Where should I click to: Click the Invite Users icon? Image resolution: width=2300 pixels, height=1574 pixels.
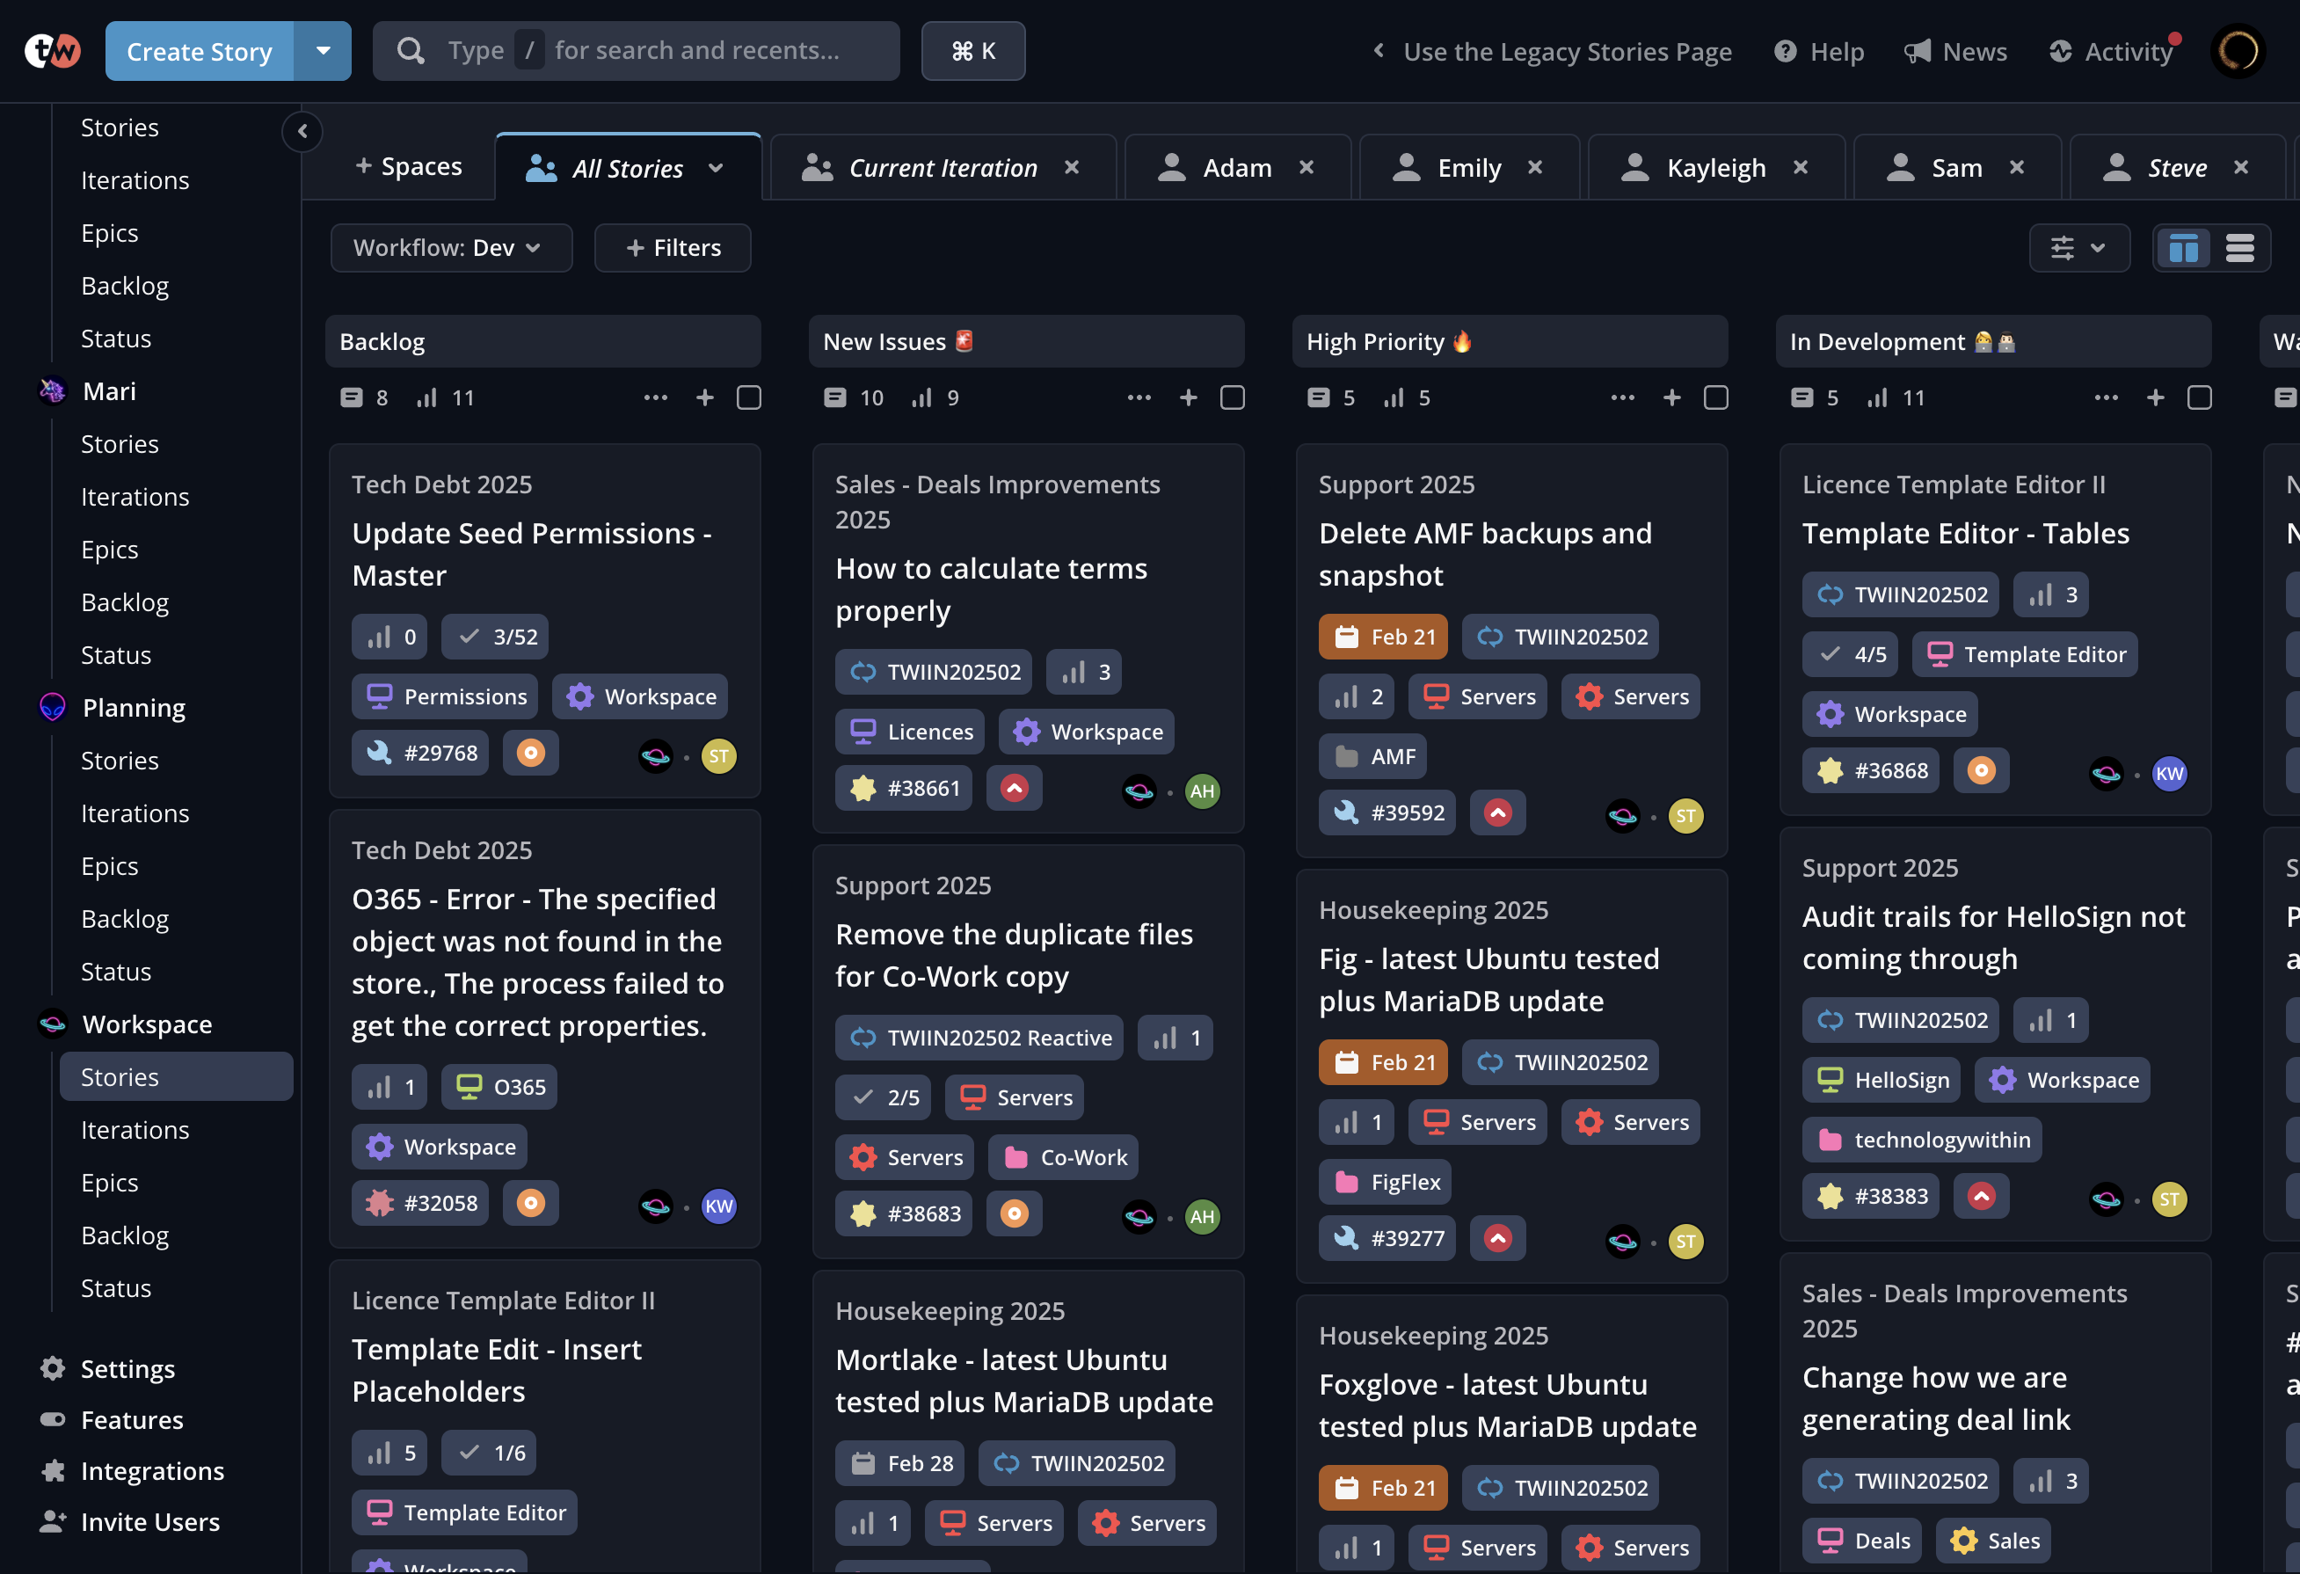tap(52, 1521)
